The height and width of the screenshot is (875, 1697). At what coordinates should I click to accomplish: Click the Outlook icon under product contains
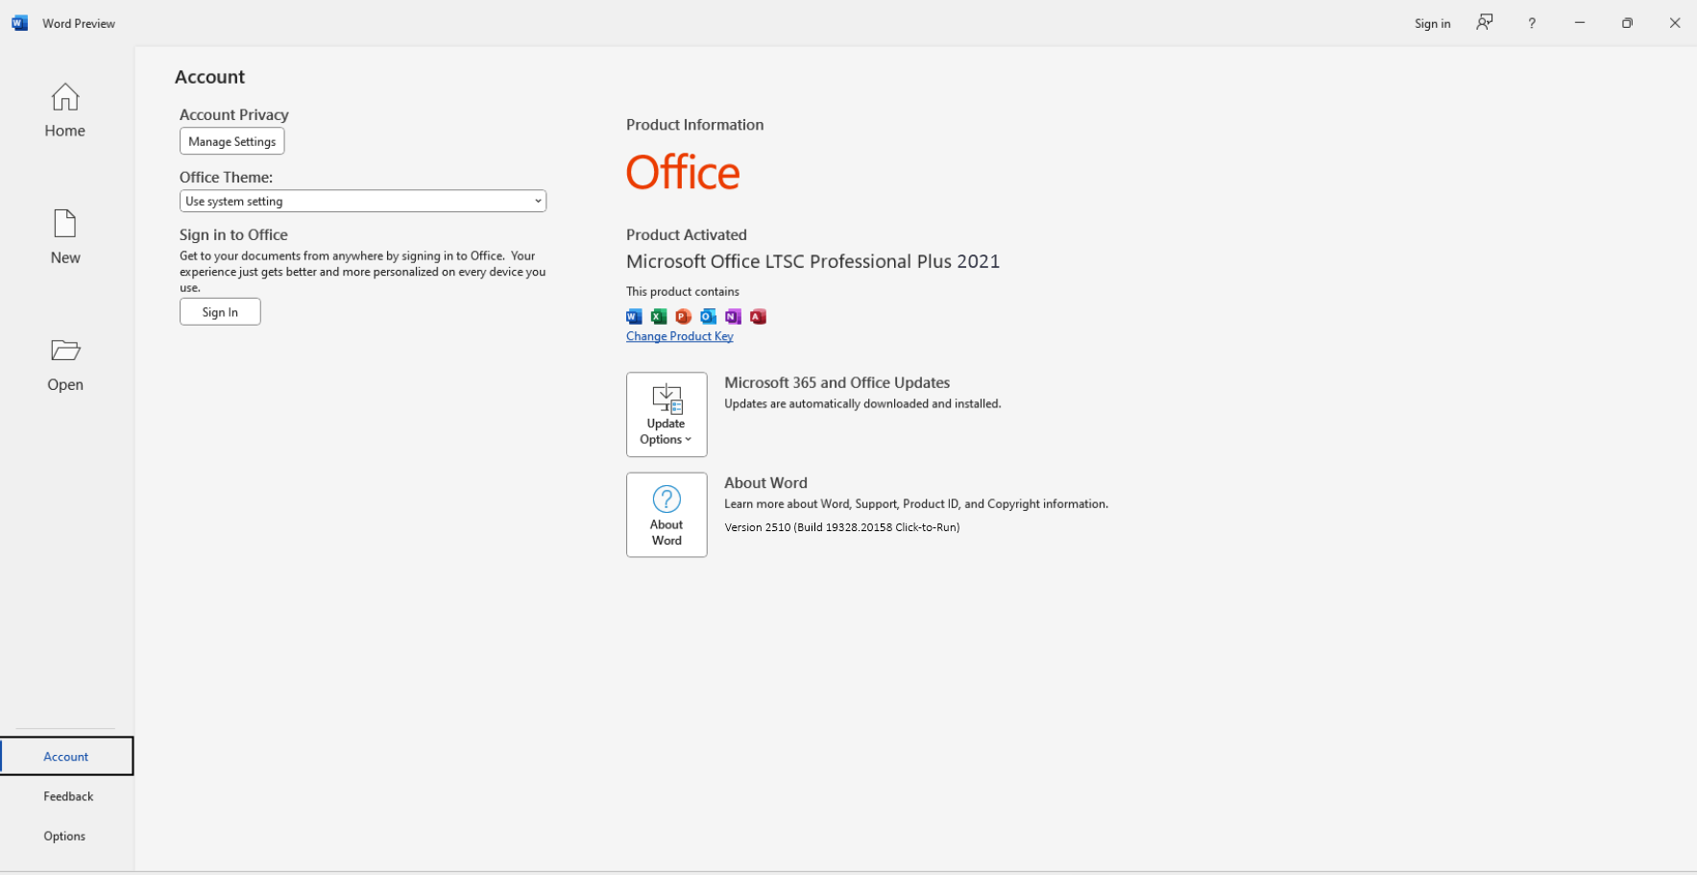(x=708, y=316)
